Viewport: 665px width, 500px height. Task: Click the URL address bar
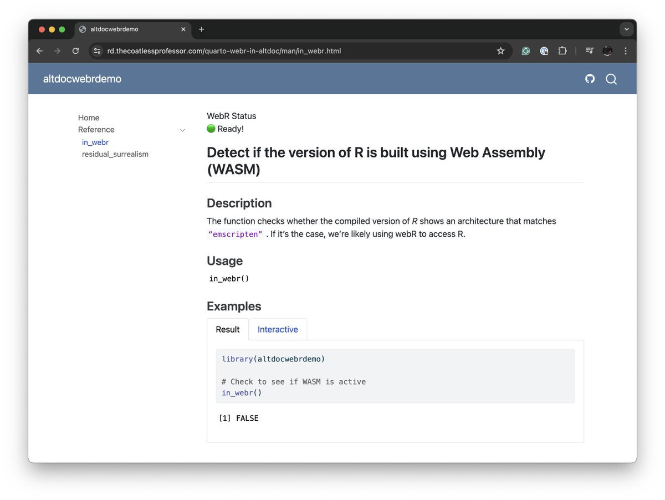(x=299, y=51)
